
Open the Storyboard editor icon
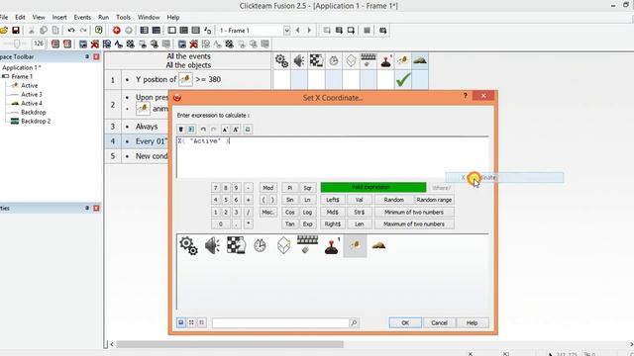coord(144,31)
